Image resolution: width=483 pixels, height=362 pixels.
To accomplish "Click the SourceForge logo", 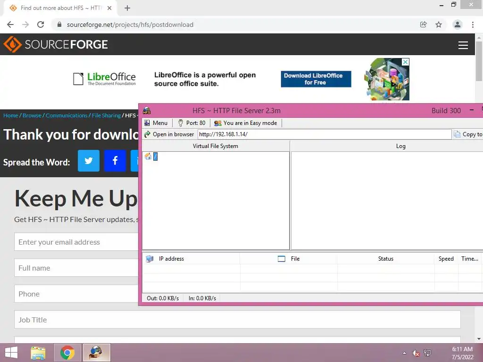I will pyautogui.click(x=56, y=44).
